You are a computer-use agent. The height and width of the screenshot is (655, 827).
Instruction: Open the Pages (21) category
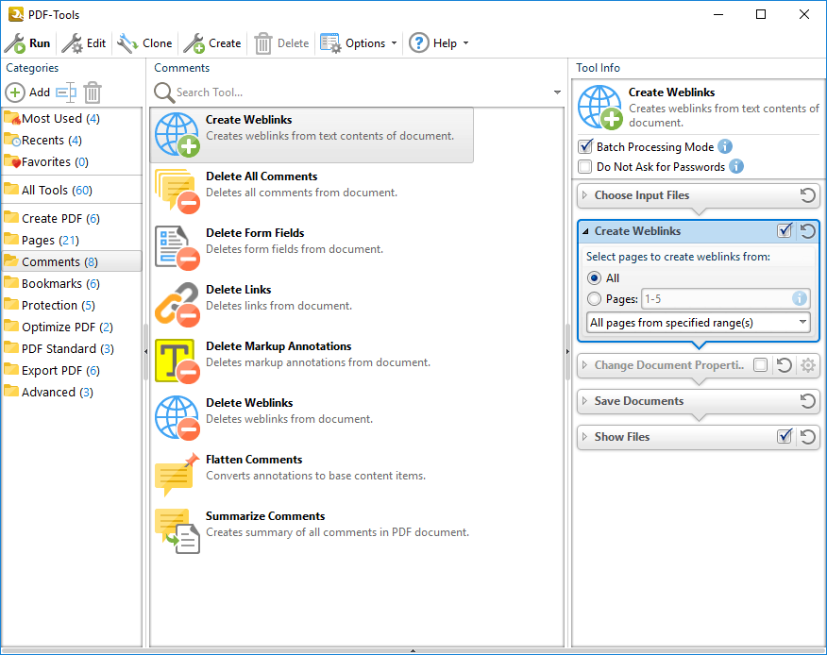coord(72,240)
